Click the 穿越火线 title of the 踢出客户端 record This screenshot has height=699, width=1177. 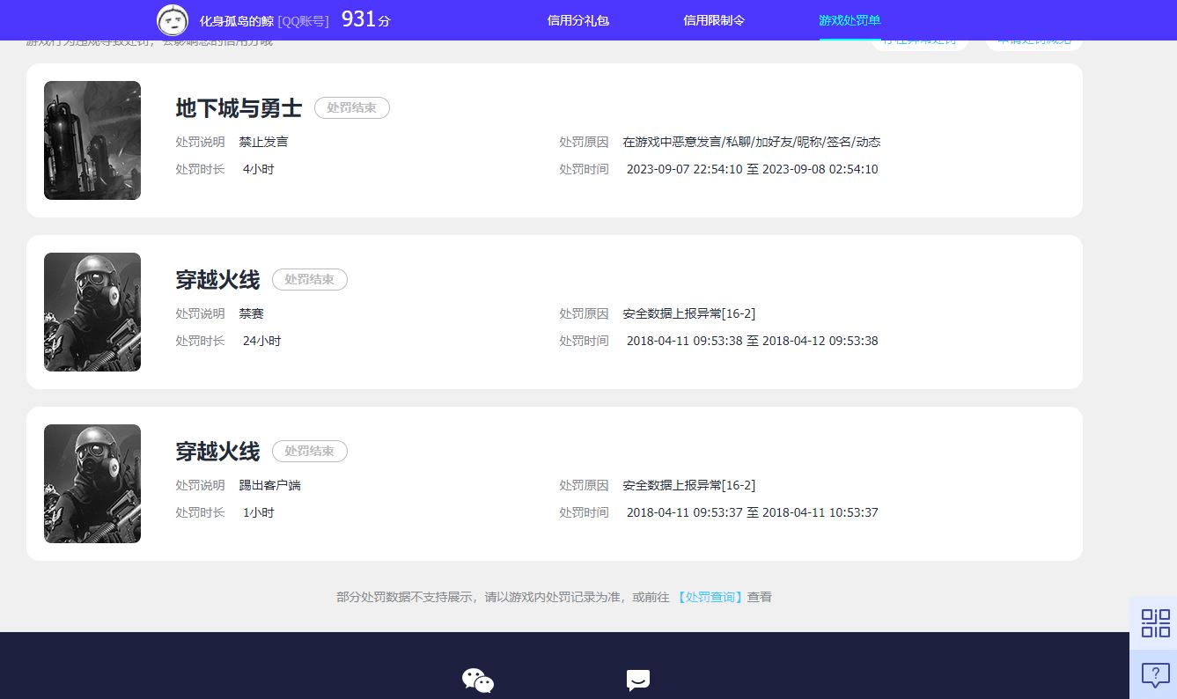[x=217, y=452]
